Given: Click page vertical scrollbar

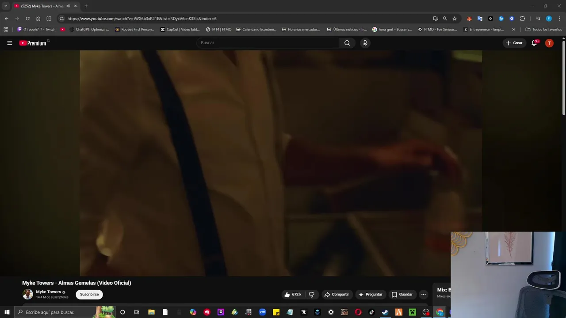Looking at the screenshot, I should coord(563,78).
